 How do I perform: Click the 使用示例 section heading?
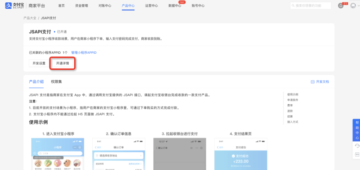[x=38, y=122]
